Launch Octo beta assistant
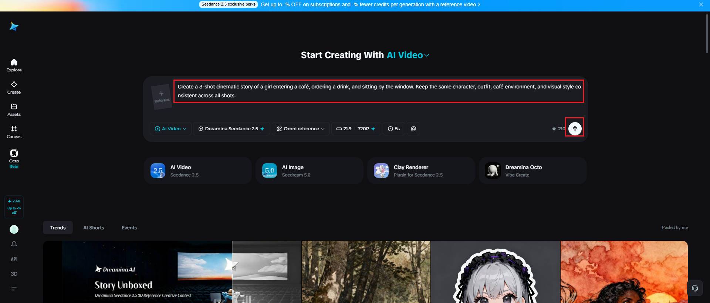The image size is (710, 303). (x=14, y=158)
